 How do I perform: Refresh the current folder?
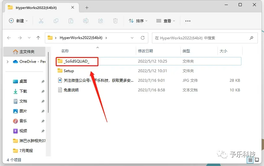point(143,38)
